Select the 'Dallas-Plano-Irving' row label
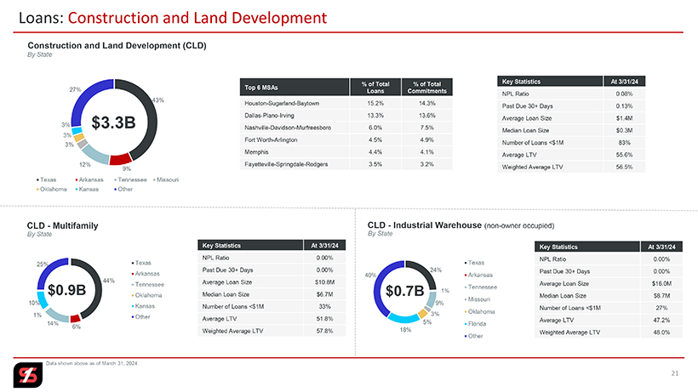Image resolution: width=698 pixels, height=392 pixels. 269,116
